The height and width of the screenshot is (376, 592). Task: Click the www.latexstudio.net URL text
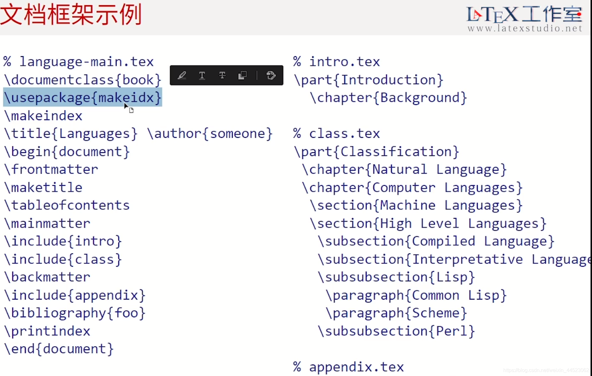[x=525, y=28]
